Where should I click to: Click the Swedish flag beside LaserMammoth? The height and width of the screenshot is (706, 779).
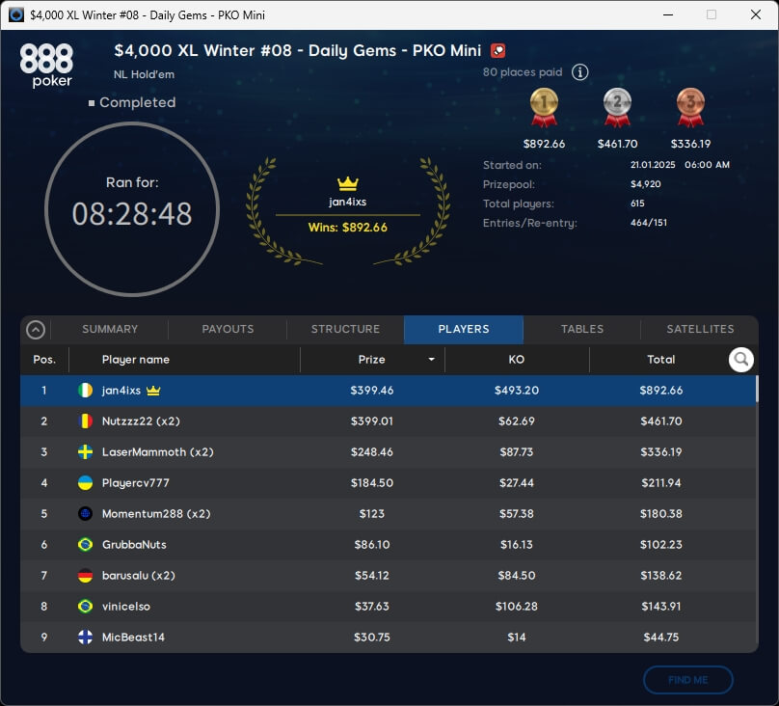coord(86,451)
